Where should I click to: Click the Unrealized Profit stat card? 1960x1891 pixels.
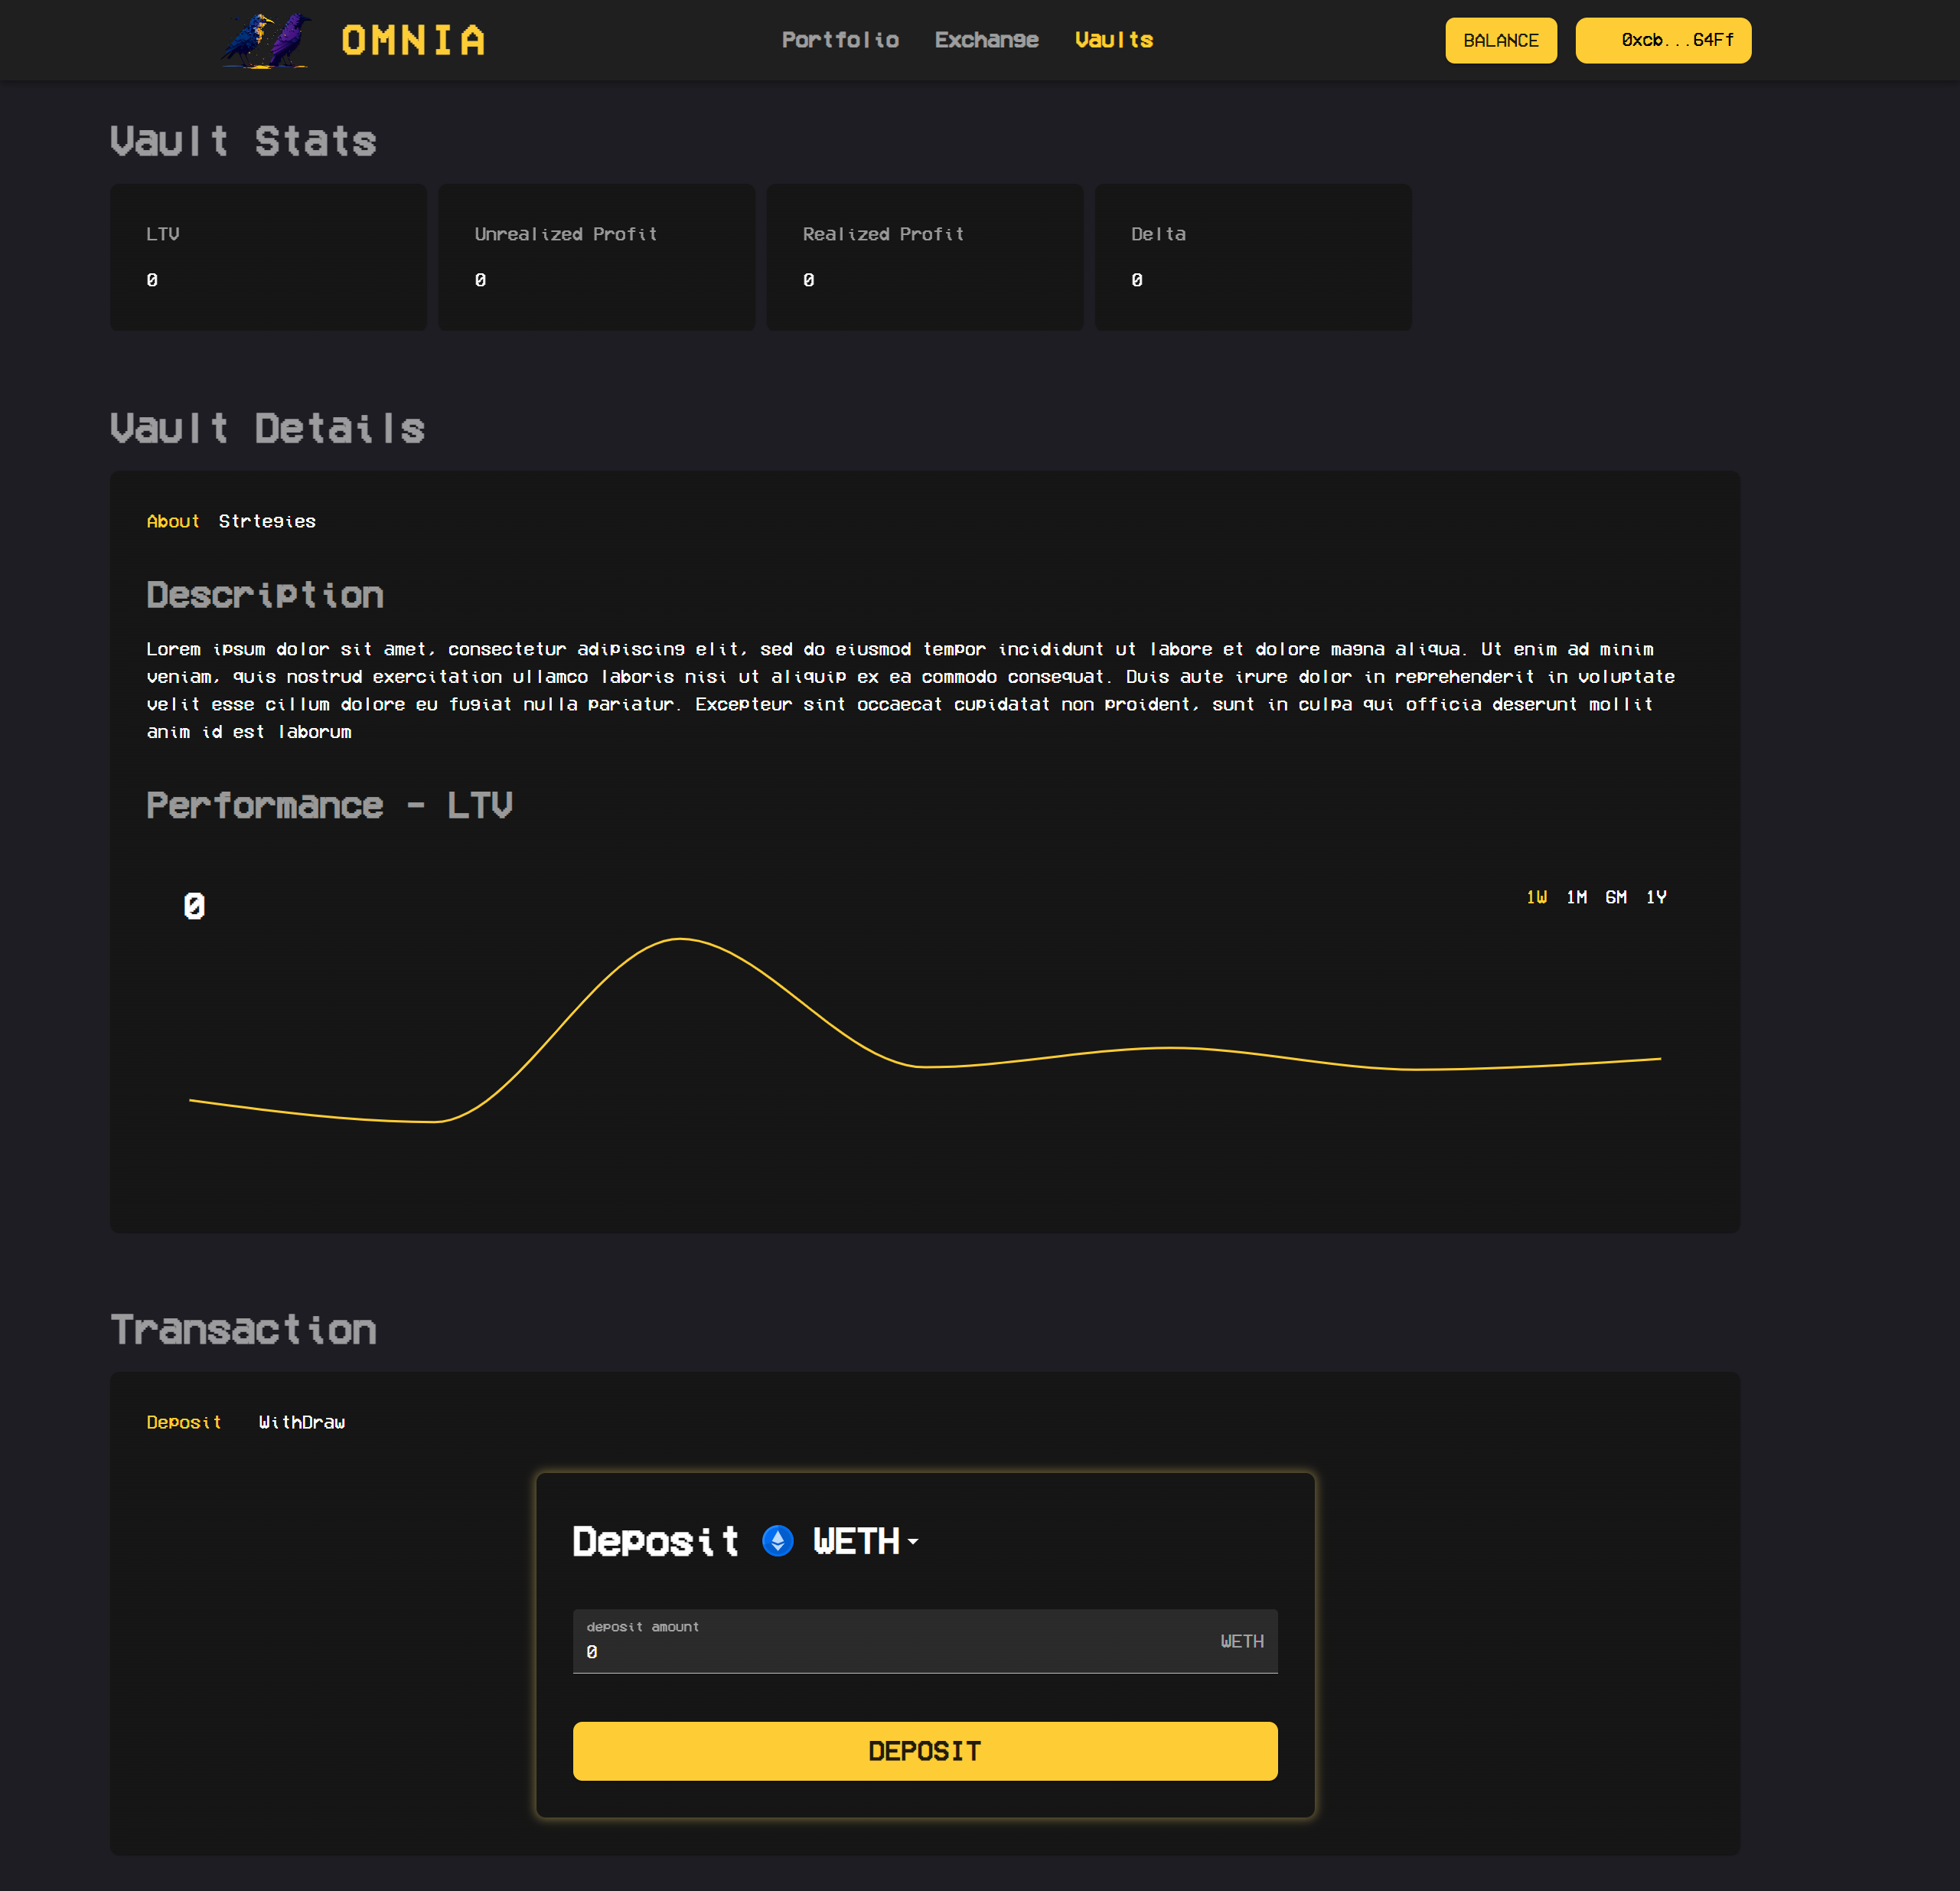click(596, 257)
